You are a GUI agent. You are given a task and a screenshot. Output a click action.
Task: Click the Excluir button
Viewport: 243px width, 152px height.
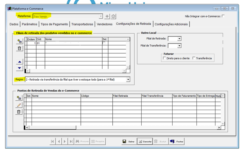pyautogui.click(x=161, y=141)
